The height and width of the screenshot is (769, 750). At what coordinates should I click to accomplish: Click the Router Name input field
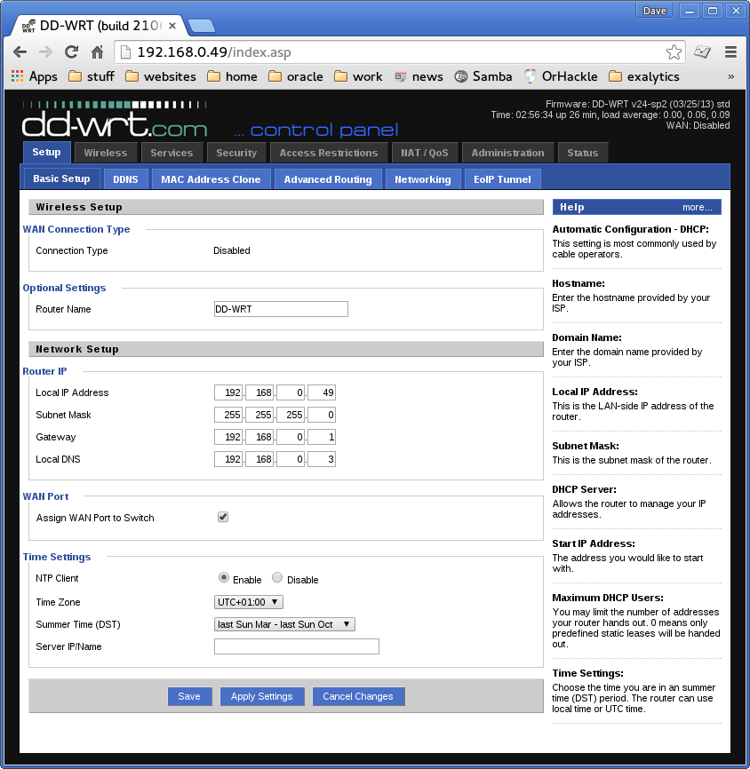(281, 309)
